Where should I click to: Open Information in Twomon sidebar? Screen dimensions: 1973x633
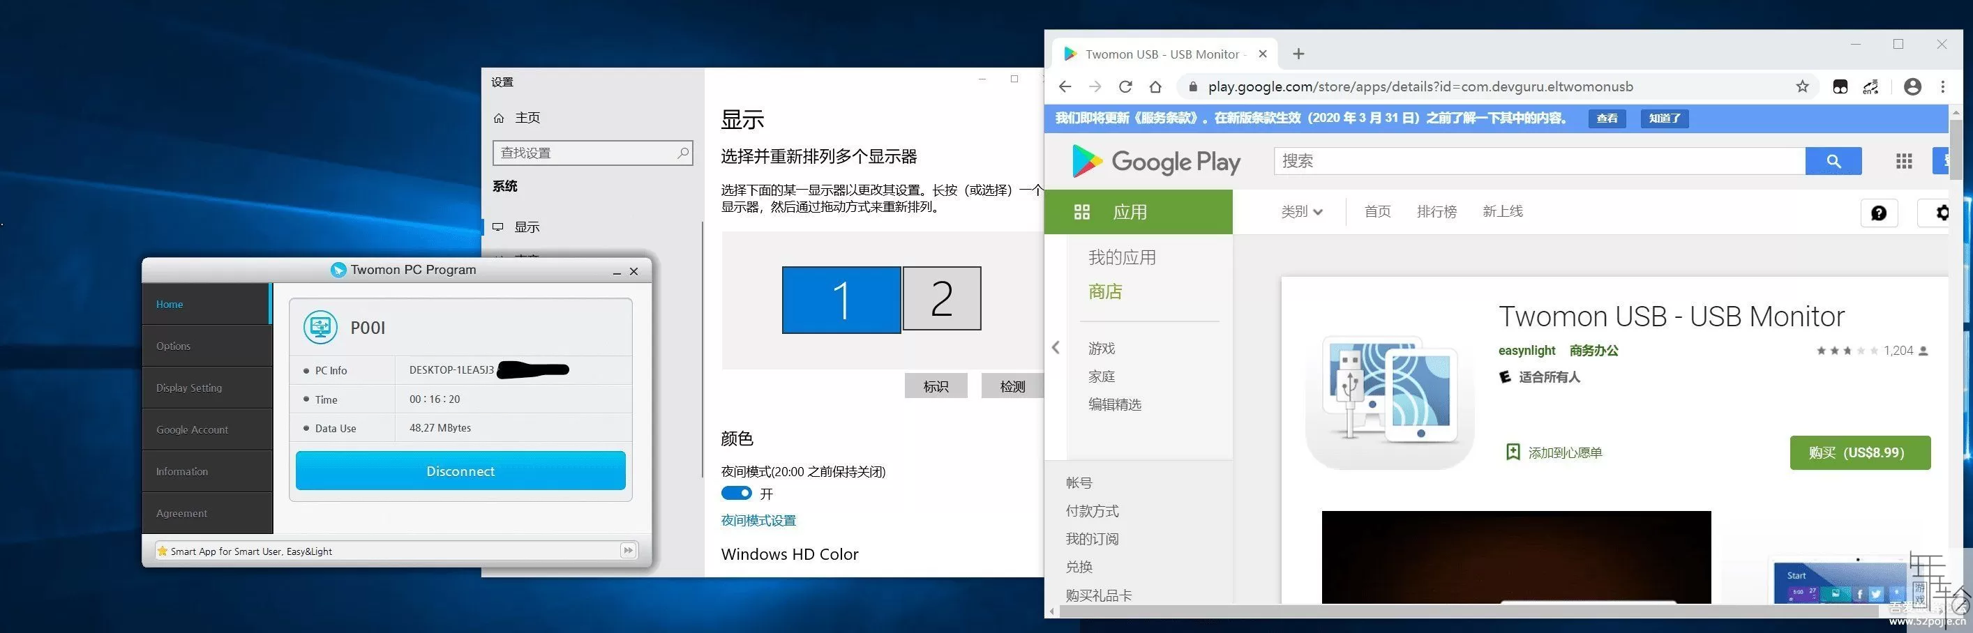pyautogui.click(x=207, y=471)
